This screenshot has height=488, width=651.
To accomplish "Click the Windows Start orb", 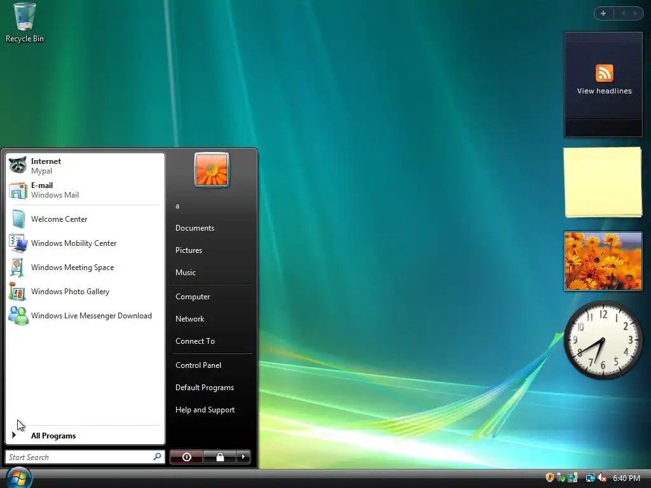I will click(x=18, y=478).
